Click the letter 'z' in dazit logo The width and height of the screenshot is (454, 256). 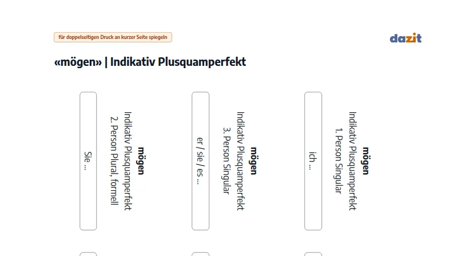coord(408,39)
